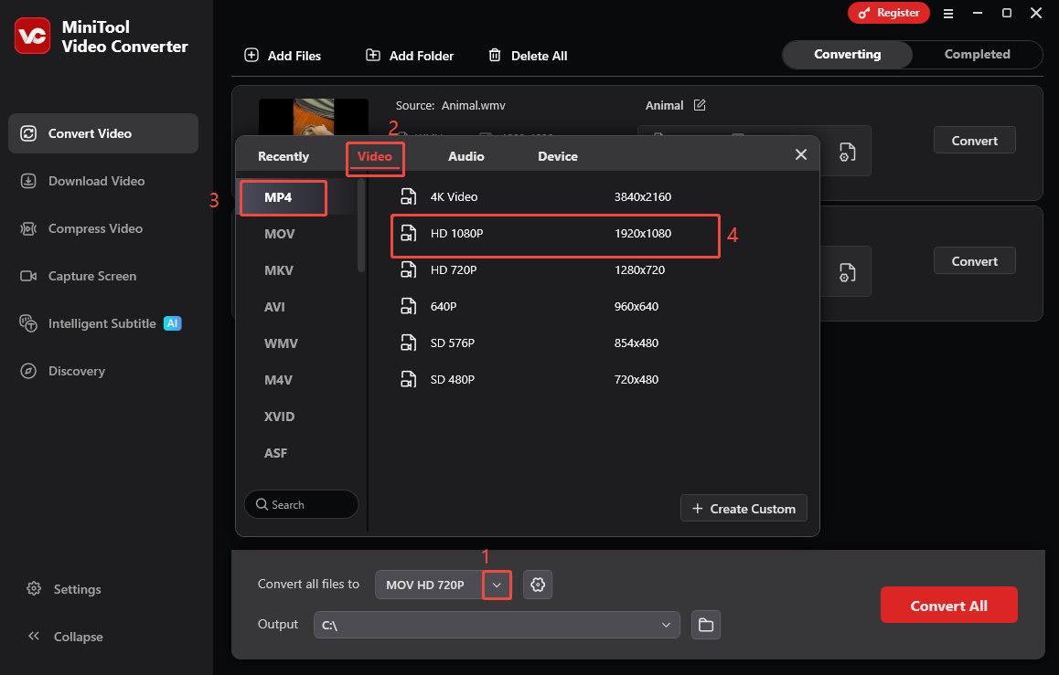Open format parameter settings gear
1059x675 pixels.
(538, 585)
